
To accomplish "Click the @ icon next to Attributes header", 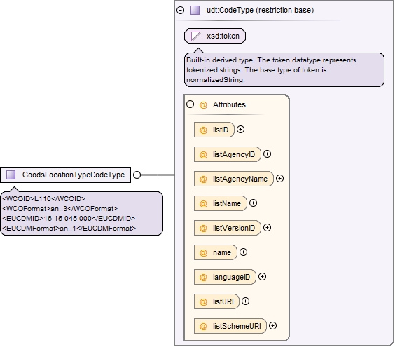I will (203, 104).
